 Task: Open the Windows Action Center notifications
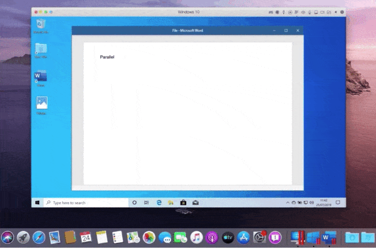coord(338,203)
